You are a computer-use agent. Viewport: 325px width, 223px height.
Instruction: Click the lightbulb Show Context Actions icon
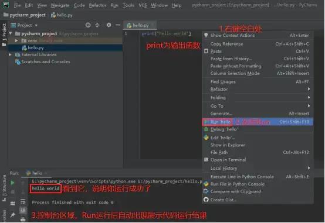click(x=206, y=35)
